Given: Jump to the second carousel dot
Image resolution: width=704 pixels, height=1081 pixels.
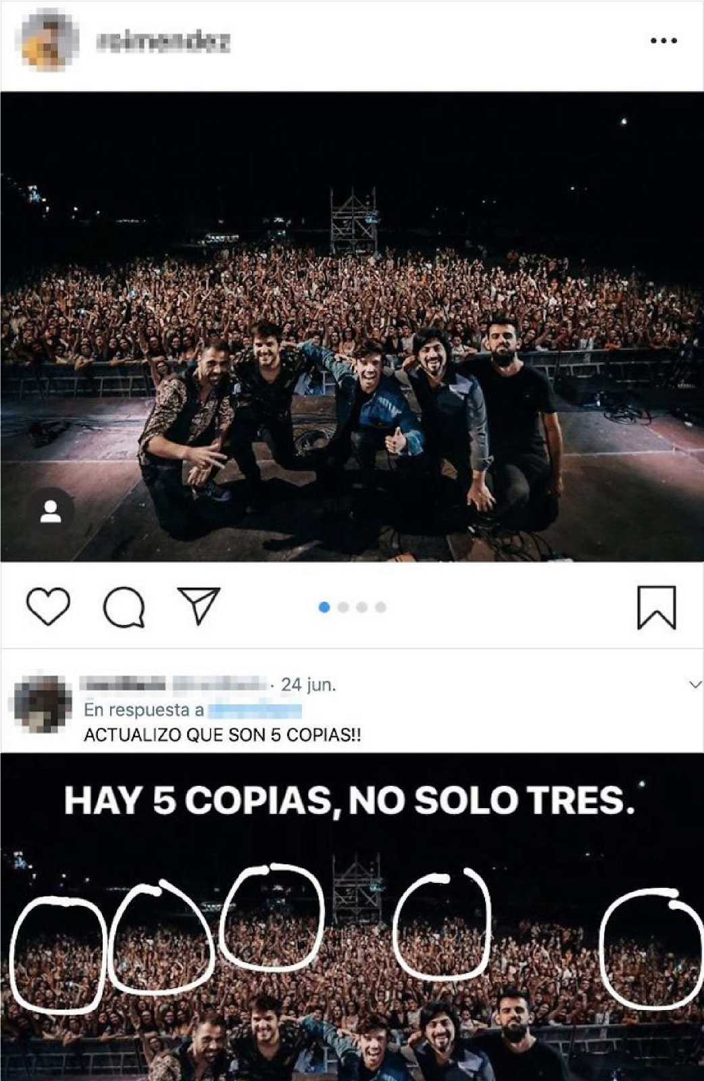Looking at the screenshot, I should click(343, 607).
